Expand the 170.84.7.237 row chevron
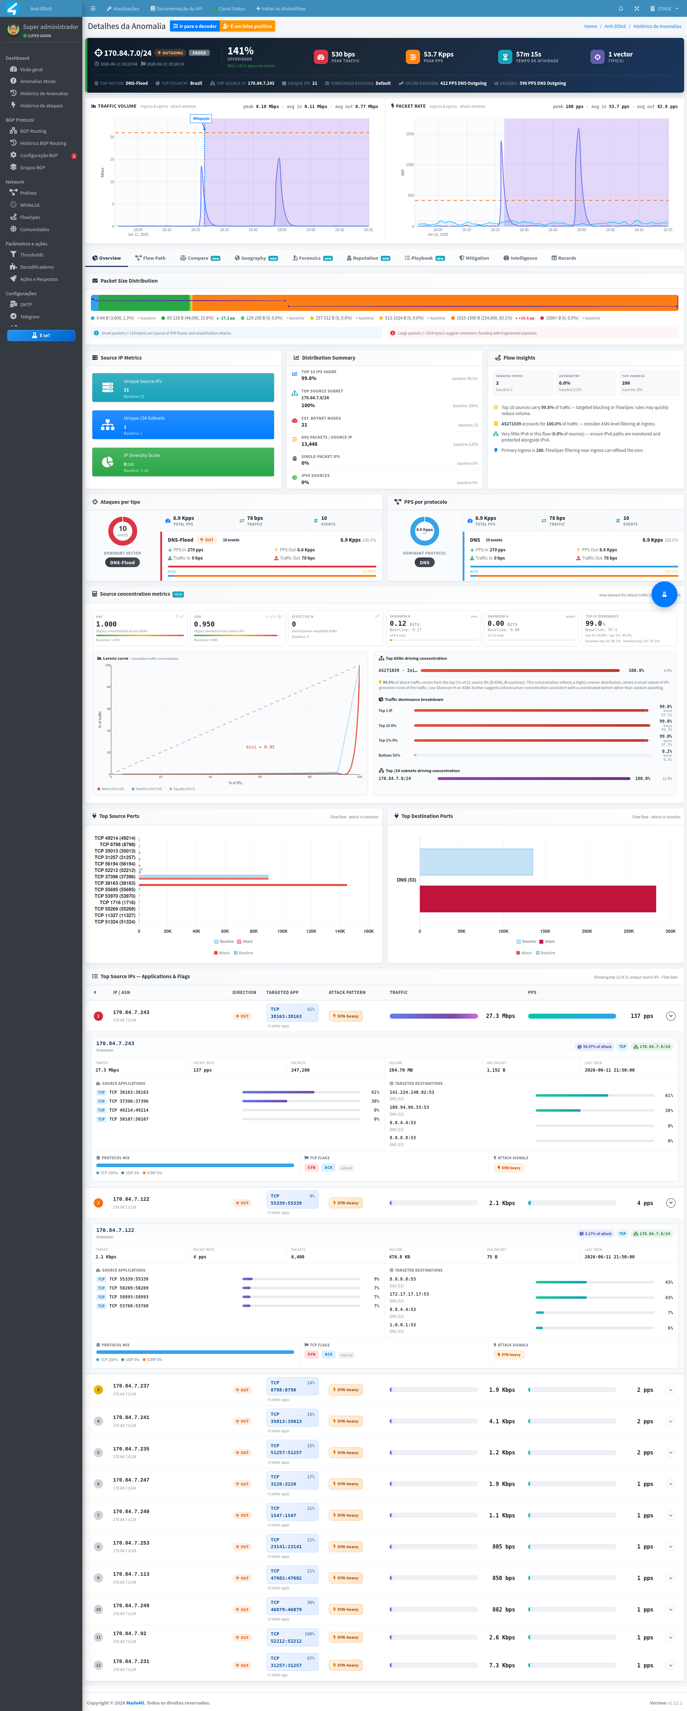Image resolution: width=687 pixels, height=1711 pixels. (671, 1390)
